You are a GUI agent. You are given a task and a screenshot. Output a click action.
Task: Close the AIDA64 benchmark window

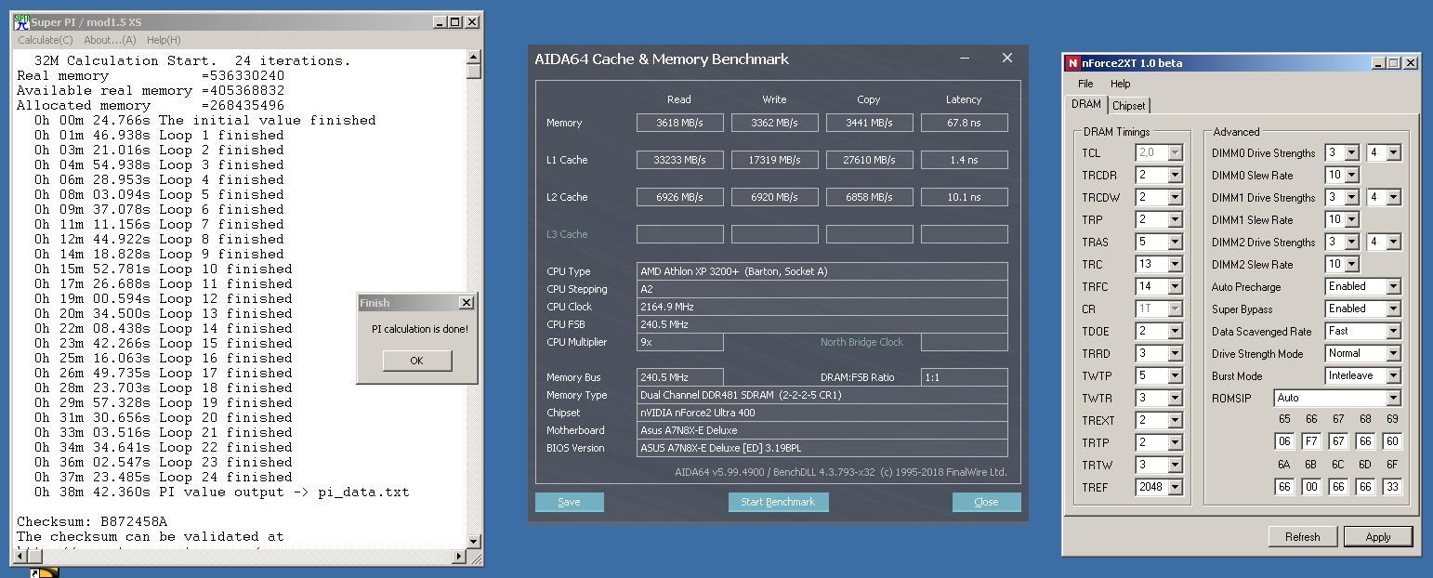(1006, 59)
